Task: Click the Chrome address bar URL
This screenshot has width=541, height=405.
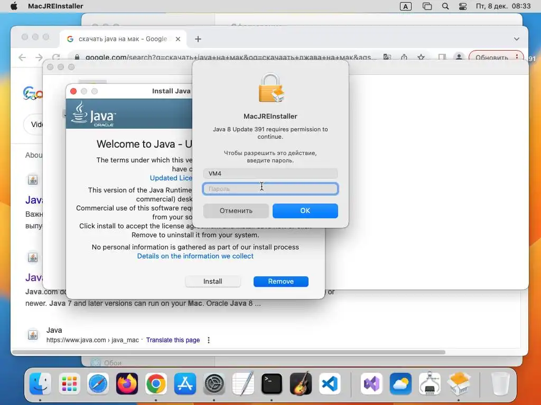Action: coord(230,57)
